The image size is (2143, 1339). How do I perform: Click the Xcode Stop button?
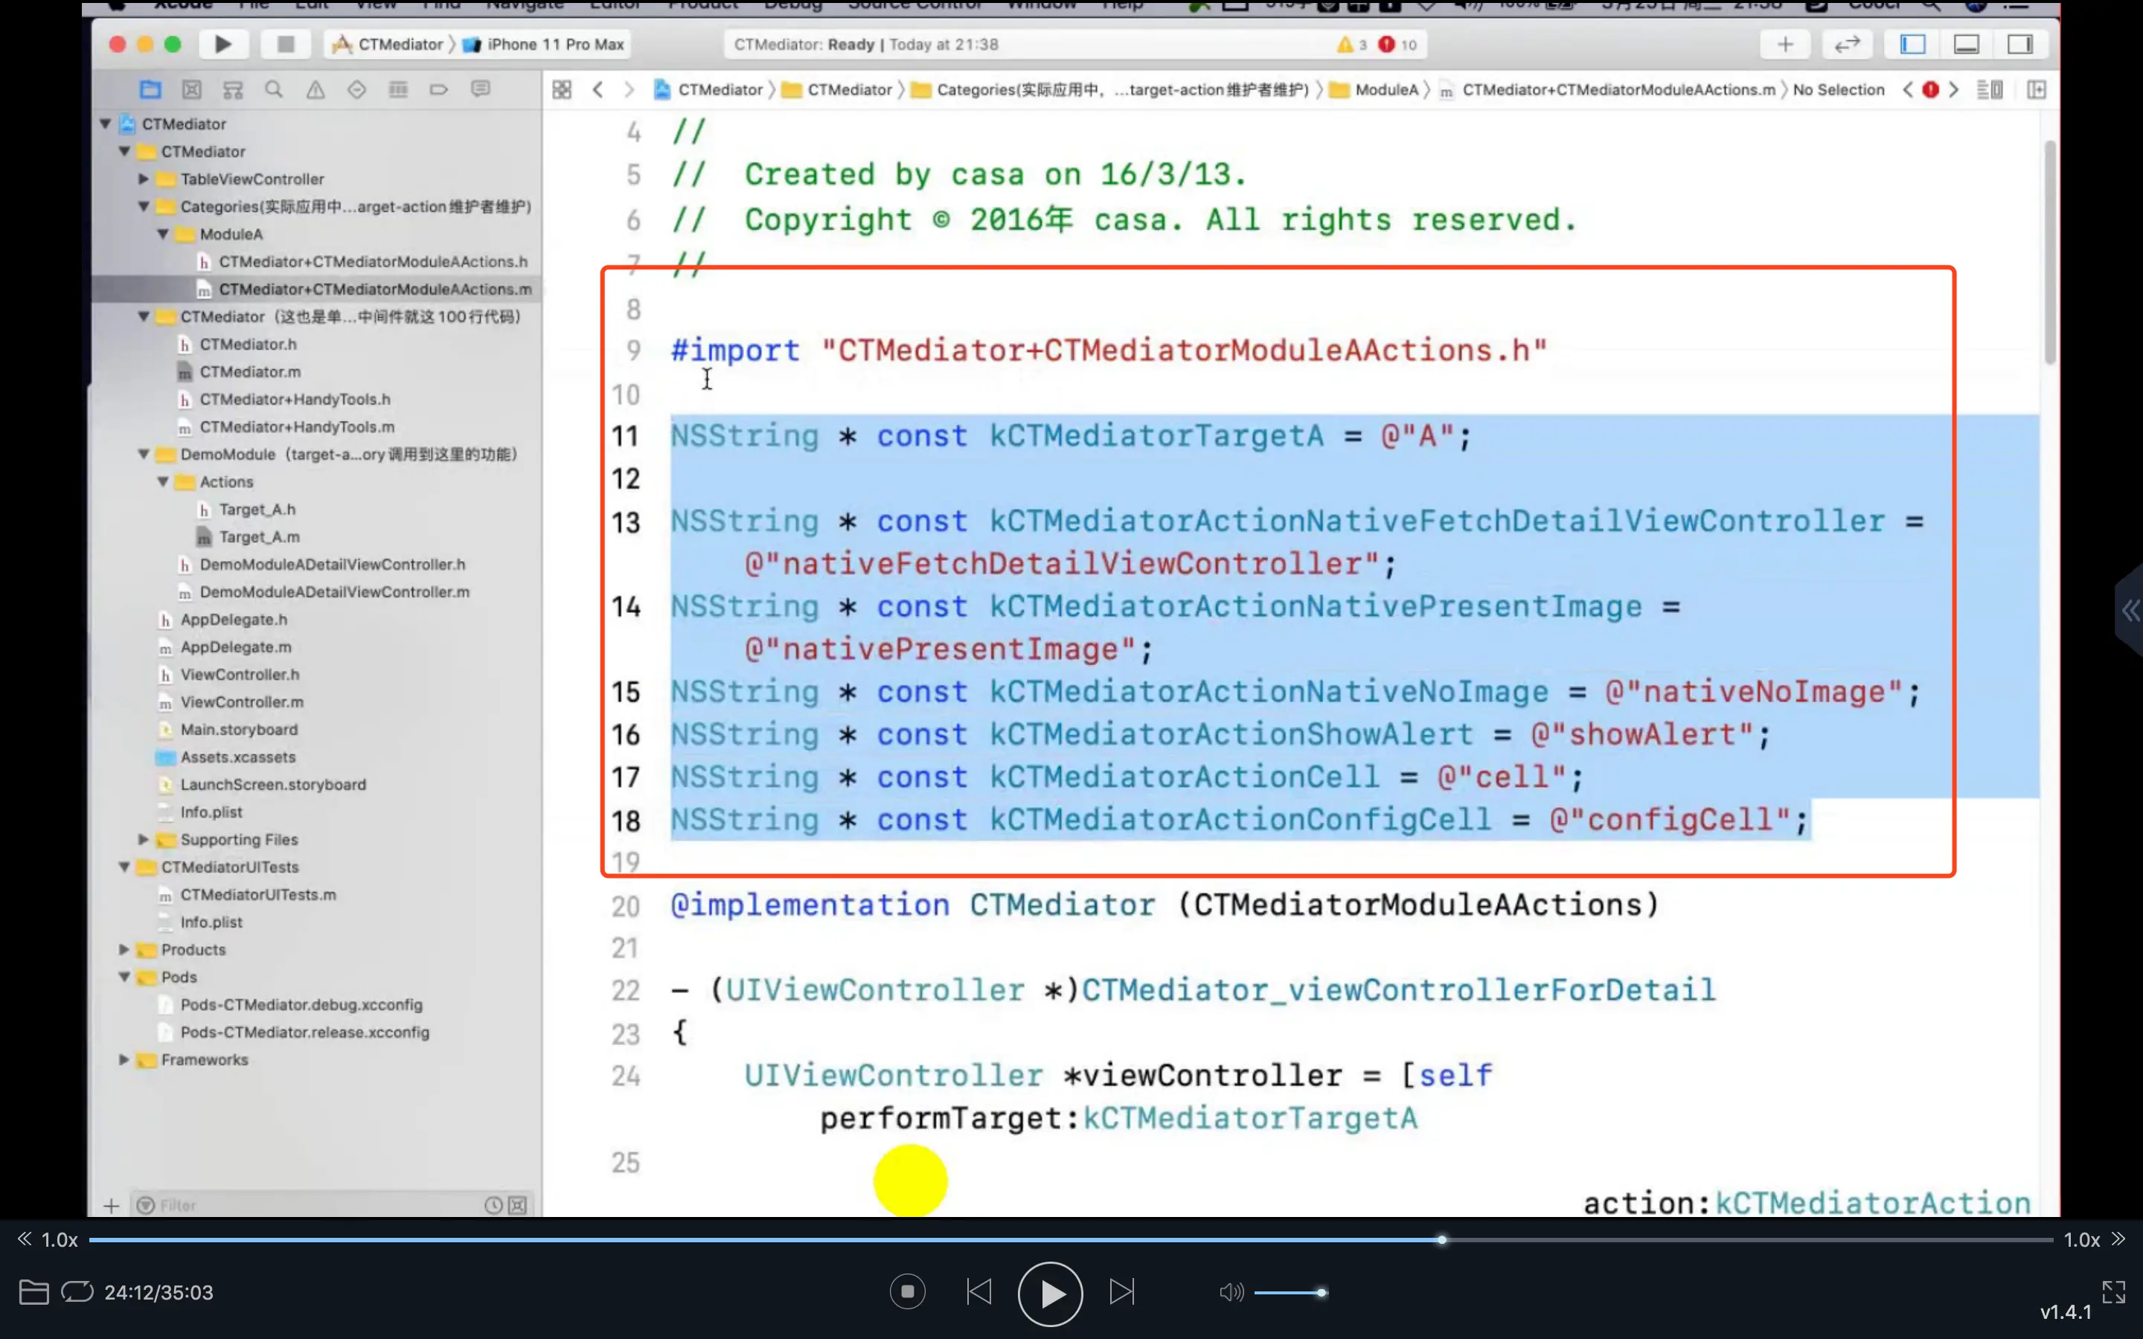(x=285, y=45)
